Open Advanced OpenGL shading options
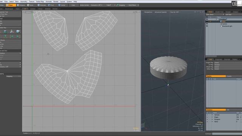 tap(160, 12)
